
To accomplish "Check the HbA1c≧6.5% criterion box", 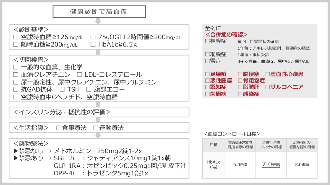I will [93, 45].
